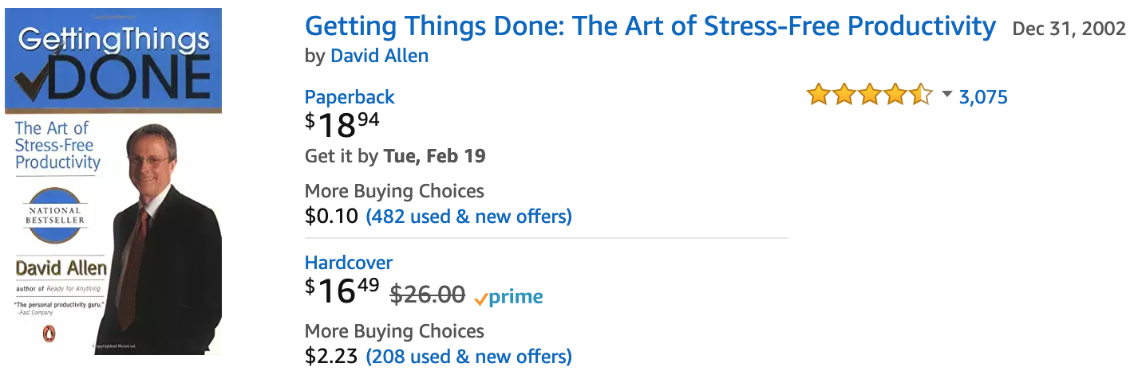Open the book cover thumbnail
The image size is (1130, 371).
pyautogui.click(x=113, y=182)
